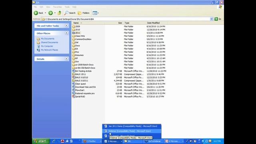
Task: Select the BA-Testing-Article Word file icon
Action: pos(74,71)
